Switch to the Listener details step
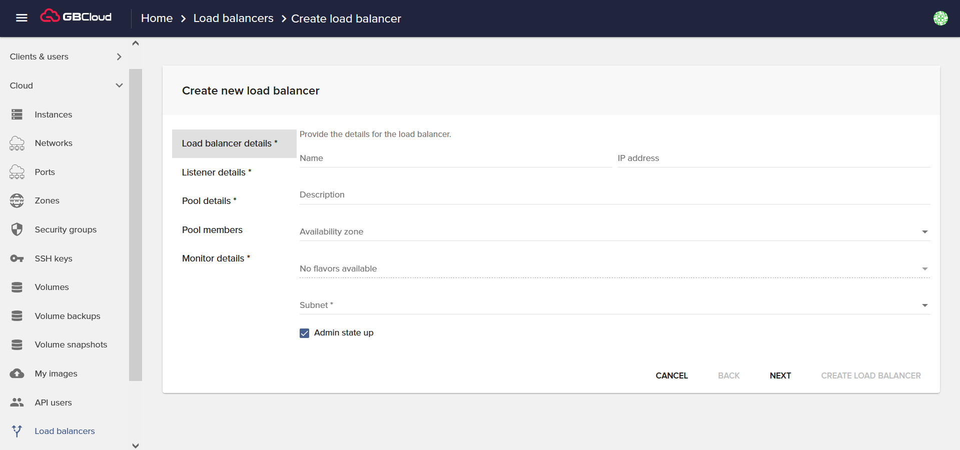The image size is (960, 450). (216, 172)
